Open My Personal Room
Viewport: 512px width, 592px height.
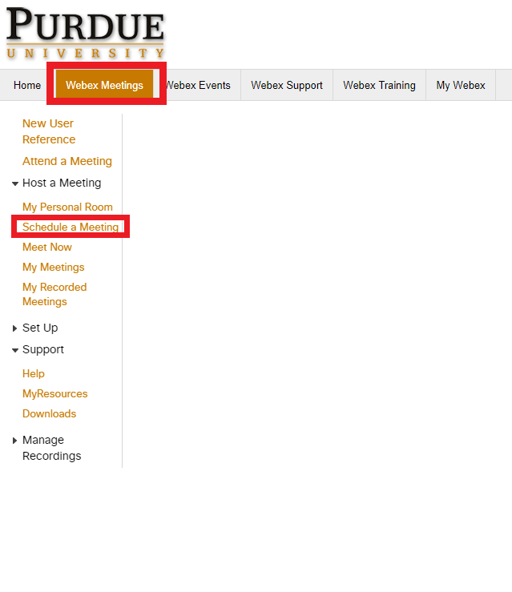(67, 207)
